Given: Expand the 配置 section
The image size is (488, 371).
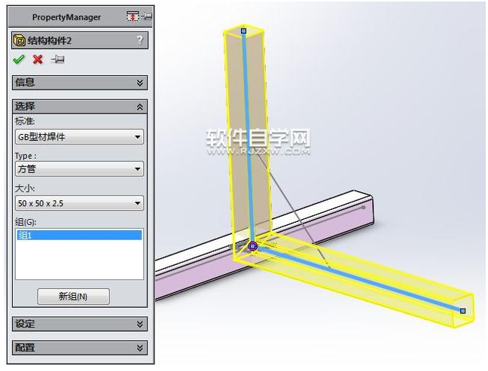Looking at the screenshot, I should 80,348.
